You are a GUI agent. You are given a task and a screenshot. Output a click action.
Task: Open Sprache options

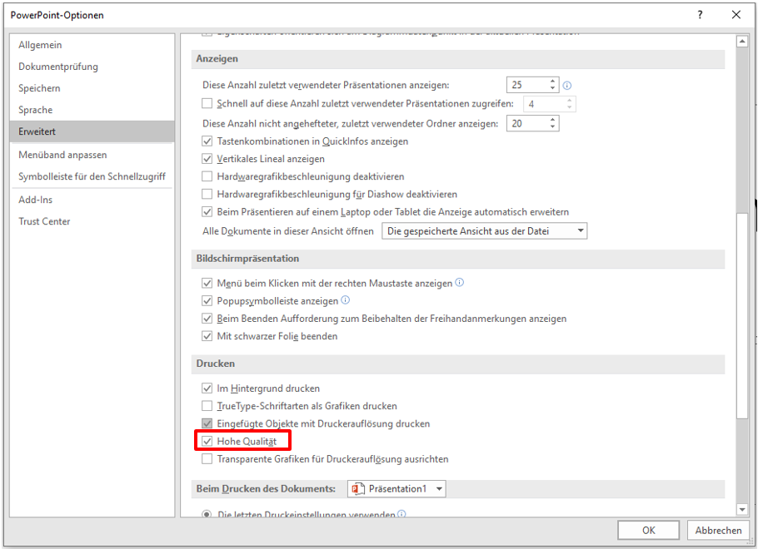[x=92, y=110]
